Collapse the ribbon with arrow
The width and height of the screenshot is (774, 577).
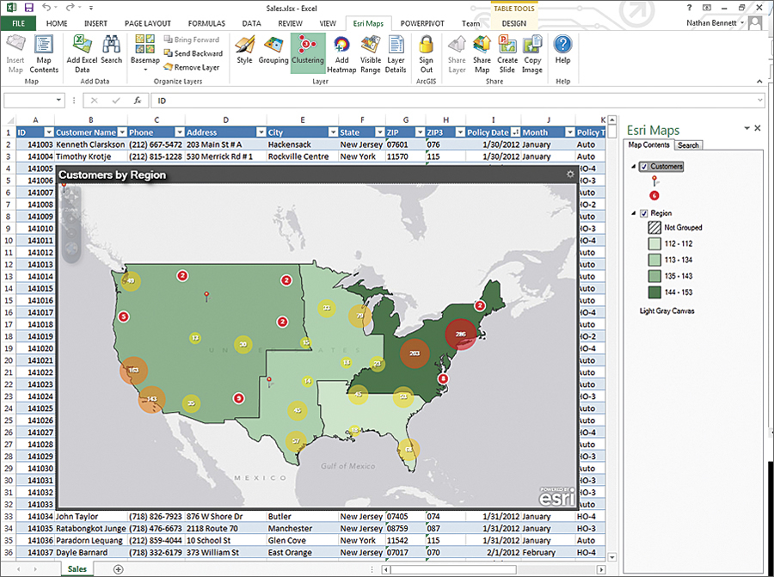click(x=759, y=81)
